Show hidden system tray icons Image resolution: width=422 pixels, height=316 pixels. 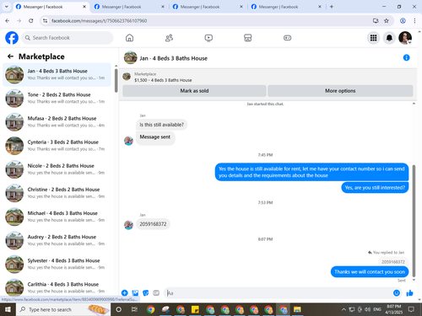(344, 309)
